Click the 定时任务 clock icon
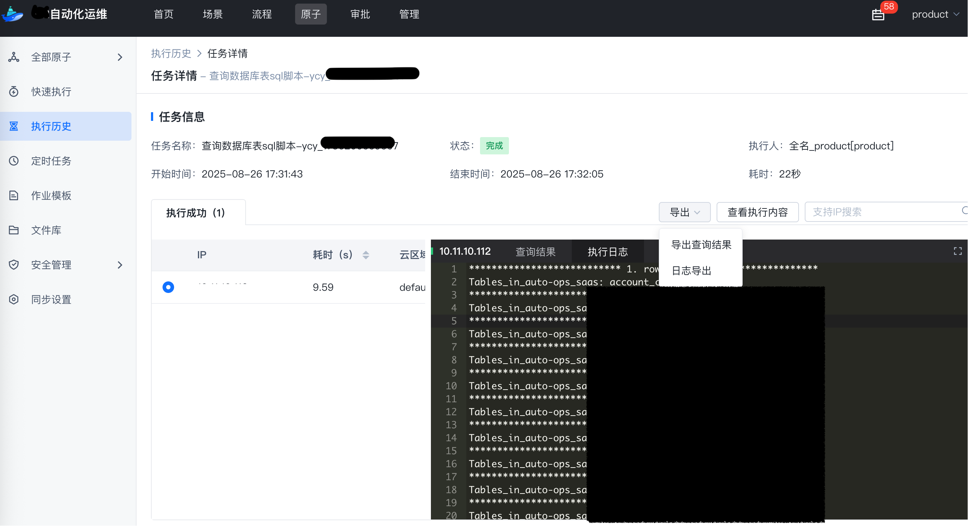The width and height of the screenshot is (968, 526). (14, 161)
